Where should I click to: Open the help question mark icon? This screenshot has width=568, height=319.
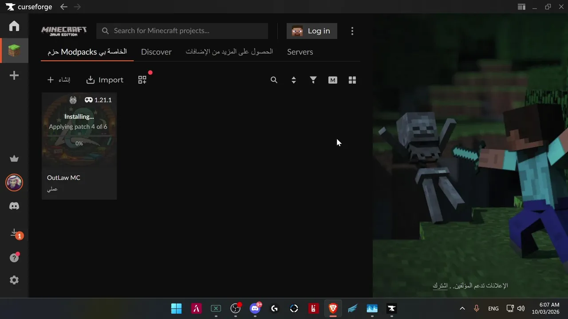click(15, 257)
